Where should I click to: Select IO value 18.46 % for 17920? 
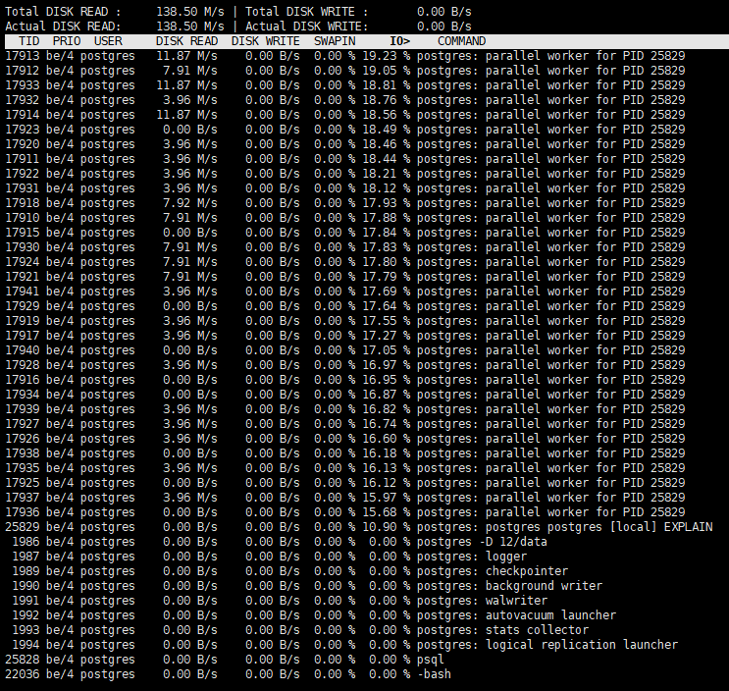387,144
